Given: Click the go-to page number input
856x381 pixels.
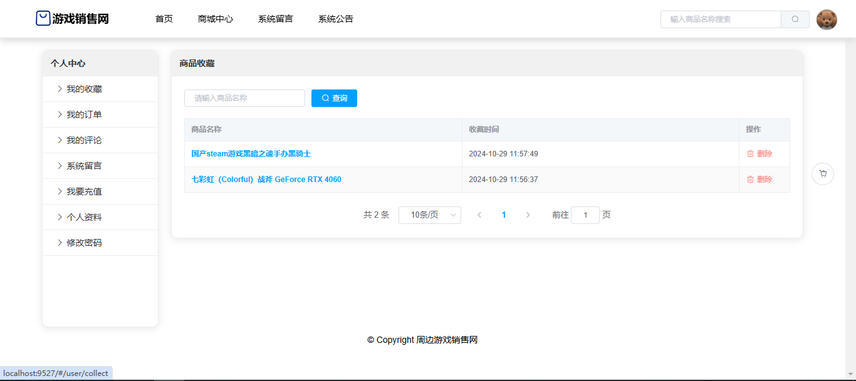Looking at the screenshot, I should [x=585, y=215].
